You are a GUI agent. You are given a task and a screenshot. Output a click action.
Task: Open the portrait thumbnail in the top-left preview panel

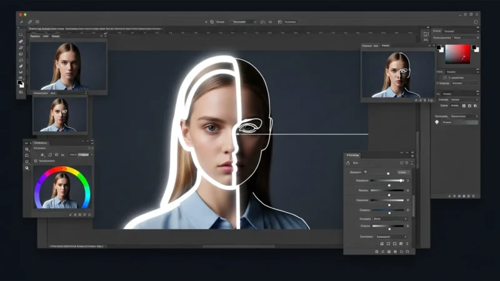[x=68, y=66]
